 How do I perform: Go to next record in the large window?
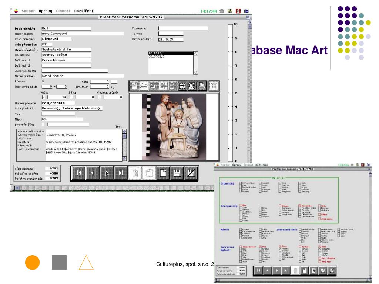click(107, 173)
